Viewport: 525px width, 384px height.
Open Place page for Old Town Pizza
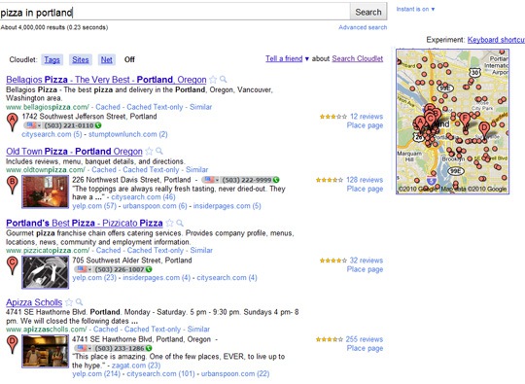pos(365,189)
